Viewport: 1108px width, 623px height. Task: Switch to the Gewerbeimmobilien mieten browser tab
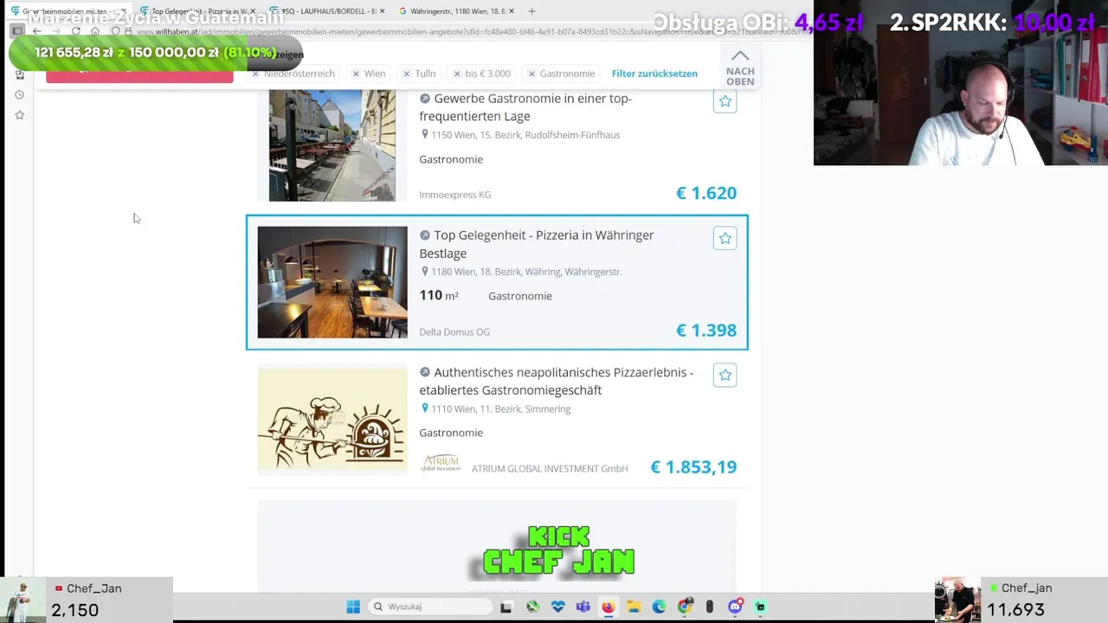coord(68,11)
